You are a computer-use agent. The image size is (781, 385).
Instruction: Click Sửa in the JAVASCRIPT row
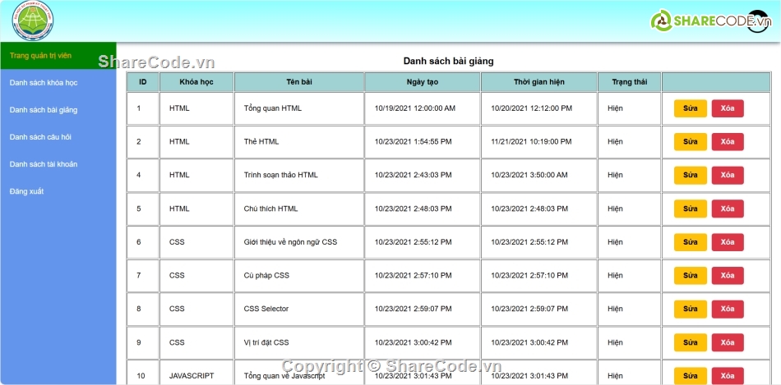(x=691, y=375)
